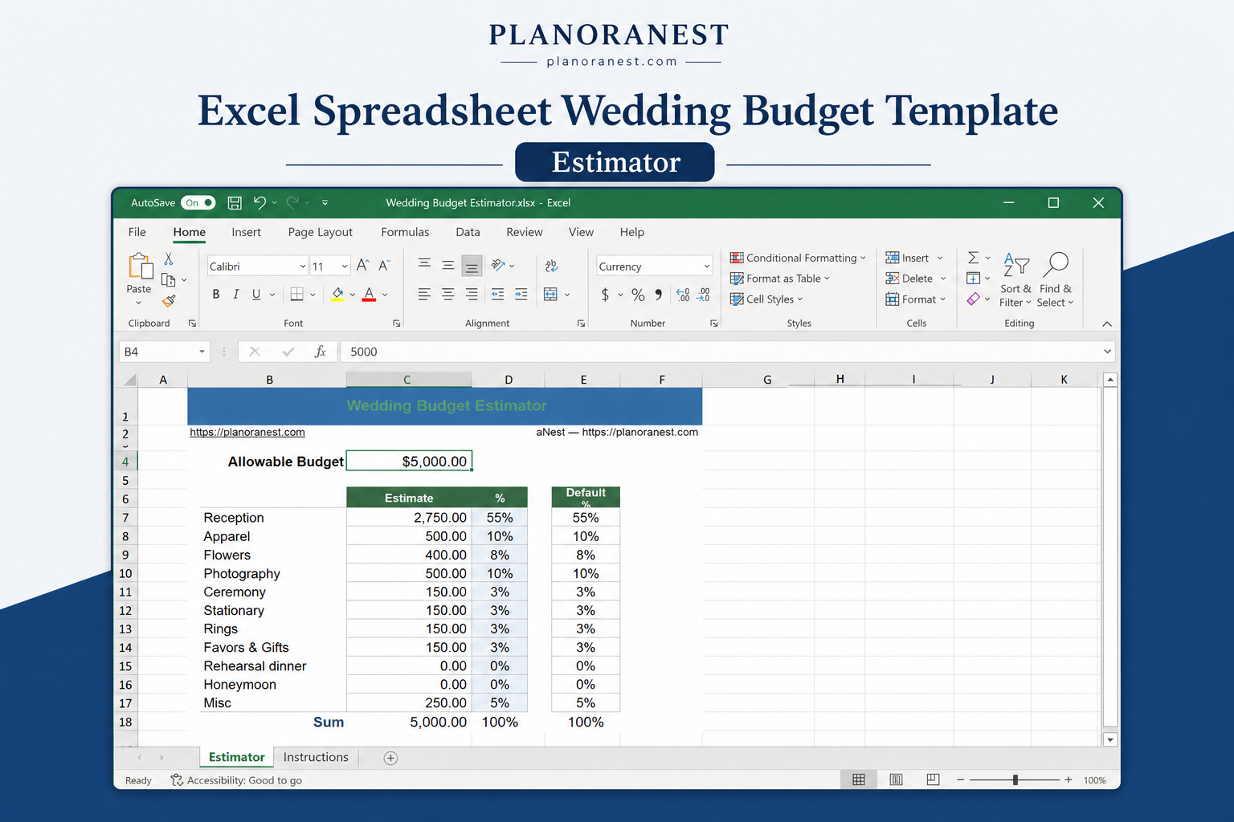The image size is (1234, 822).
Task: Open the https://planoranest.com link in B2
Action: (247, 432)
